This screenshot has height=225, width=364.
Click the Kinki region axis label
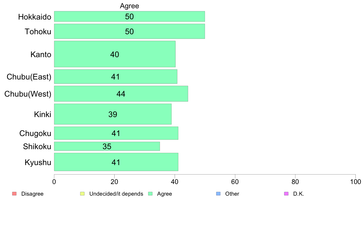click(43, 114)
